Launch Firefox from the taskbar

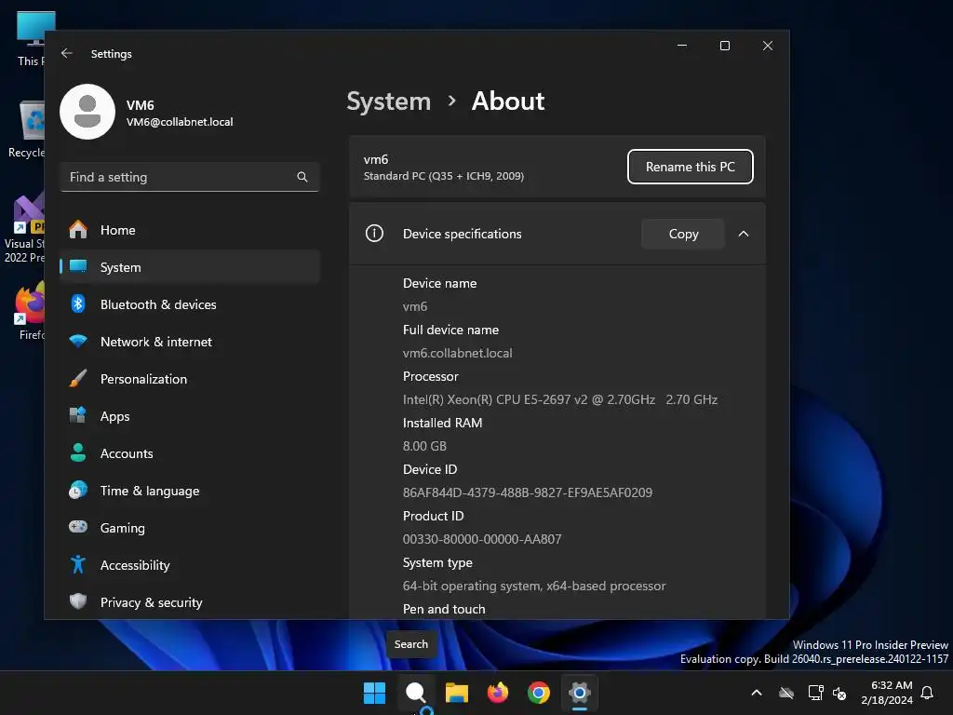tap(498, 693)
